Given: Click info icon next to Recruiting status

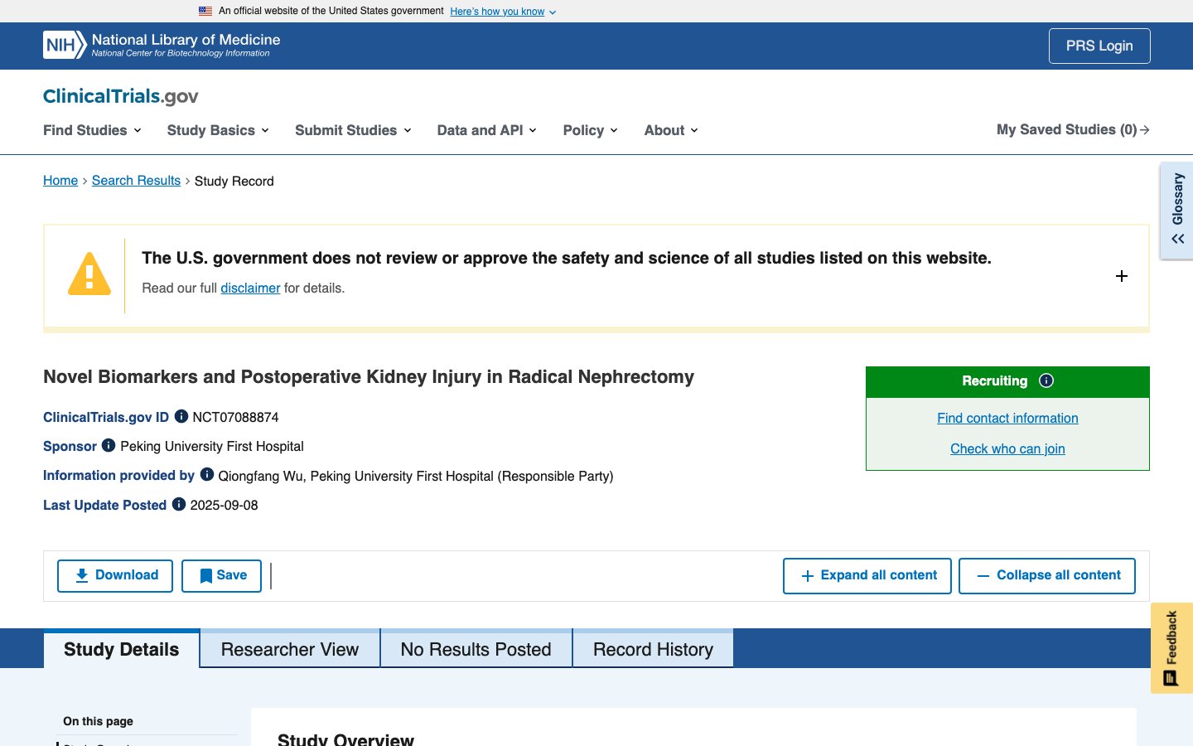Looking at the screenshot, I should point(1046,380).
